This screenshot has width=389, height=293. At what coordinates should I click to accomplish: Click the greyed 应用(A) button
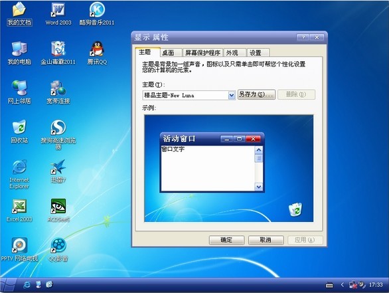coord(305,240)
